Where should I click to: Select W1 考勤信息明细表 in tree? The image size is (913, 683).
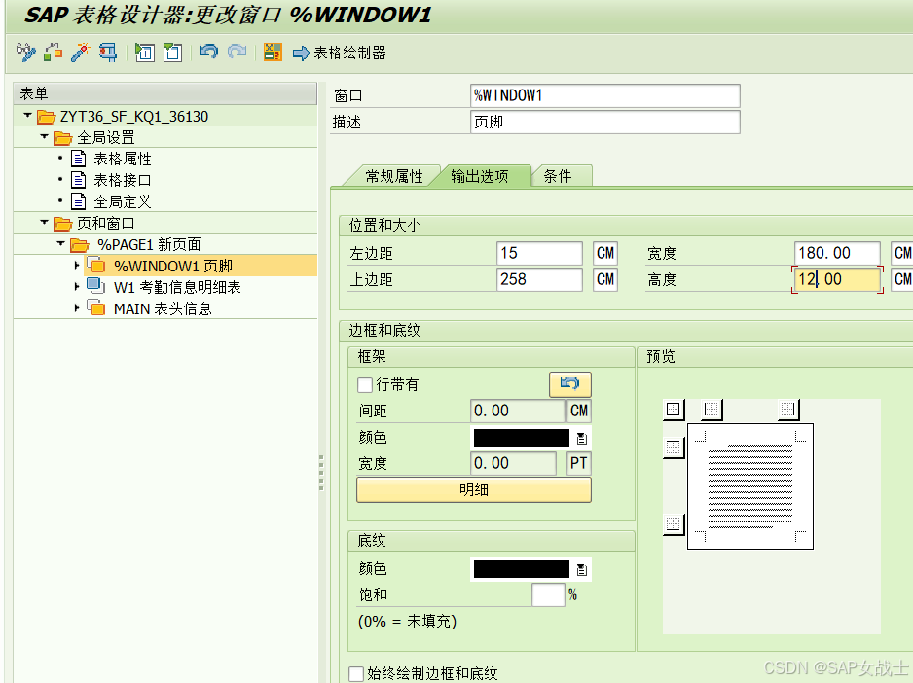coord(177,287)
